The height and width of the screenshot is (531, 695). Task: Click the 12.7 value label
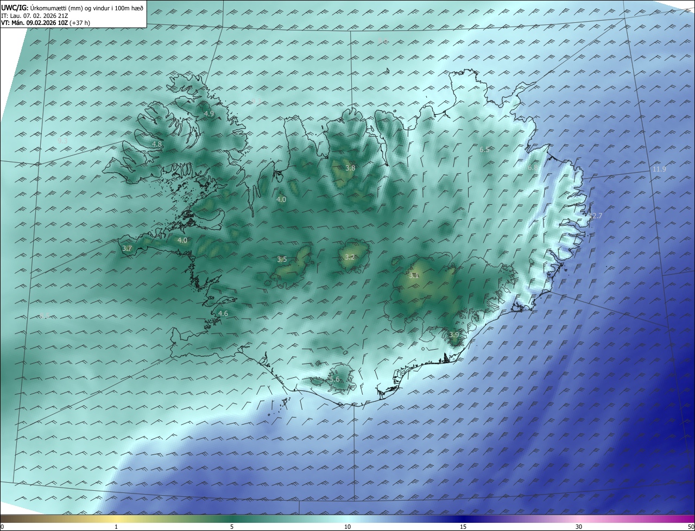(596, 216)
